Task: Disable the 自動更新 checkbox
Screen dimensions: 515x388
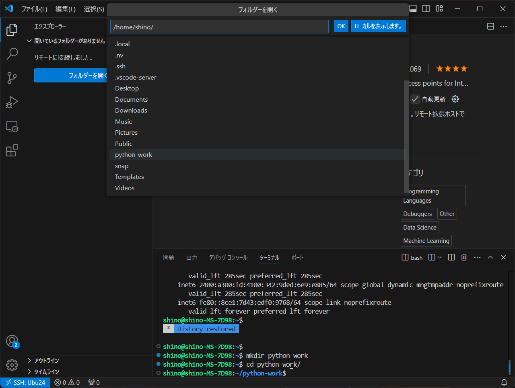Action: (415, 99)
